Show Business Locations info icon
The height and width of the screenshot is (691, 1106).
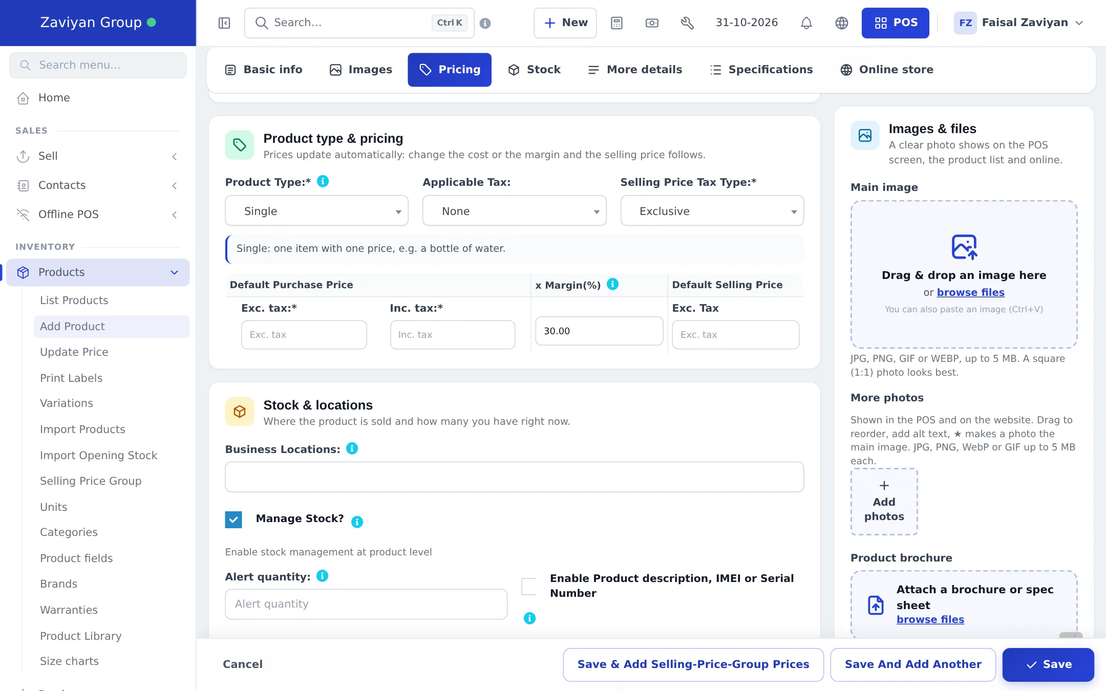[352, 448]
